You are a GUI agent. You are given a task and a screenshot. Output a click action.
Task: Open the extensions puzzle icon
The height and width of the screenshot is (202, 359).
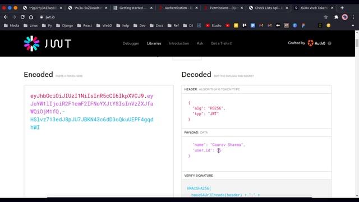pos(336,17)
